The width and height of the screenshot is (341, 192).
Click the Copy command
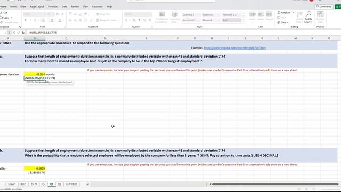coord(5,18)
